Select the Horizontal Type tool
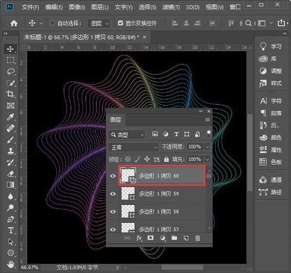Screen dimensions: 291x273 click(10, 230)
